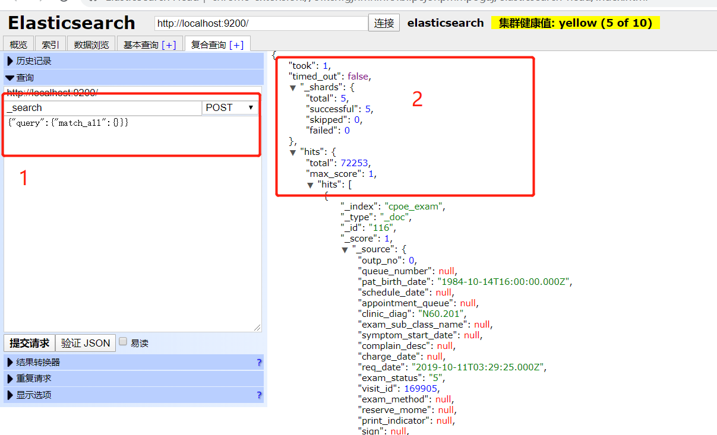Click the pat_birth_date value 1984-10-14T16:00:00.000Z
717x435 pixels.
click(504, 281)
